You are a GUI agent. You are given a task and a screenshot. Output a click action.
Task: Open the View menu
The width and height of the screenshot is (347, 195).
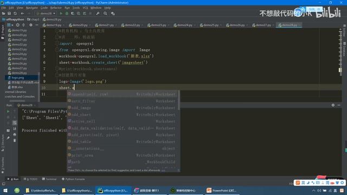(x=20, y=8)
